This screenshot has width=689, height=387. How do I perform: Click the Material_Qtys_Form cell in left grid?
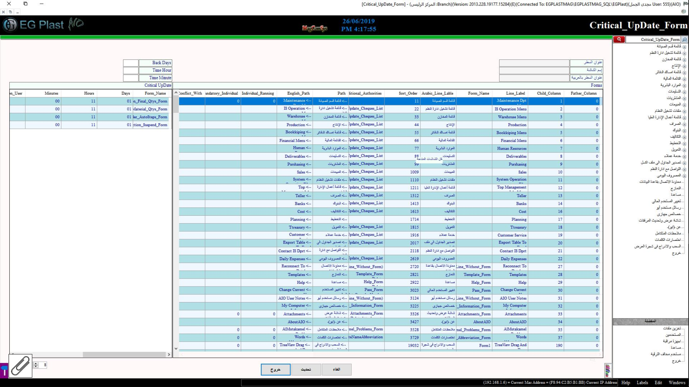pyautogui.click(x=150, y=109)
